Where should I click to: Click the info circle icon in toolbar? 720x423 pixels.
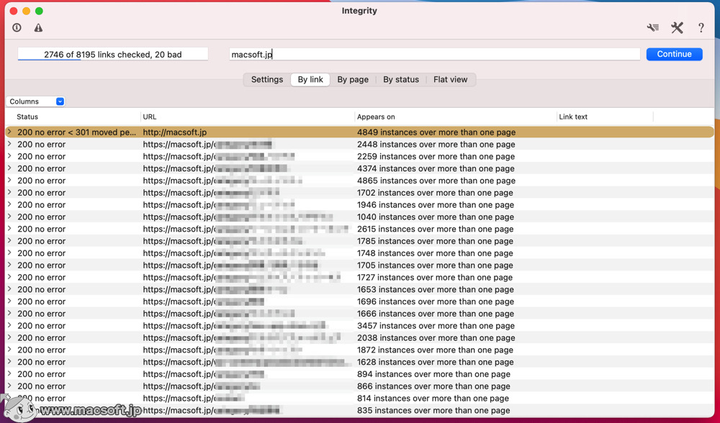(x=17, y=27)
